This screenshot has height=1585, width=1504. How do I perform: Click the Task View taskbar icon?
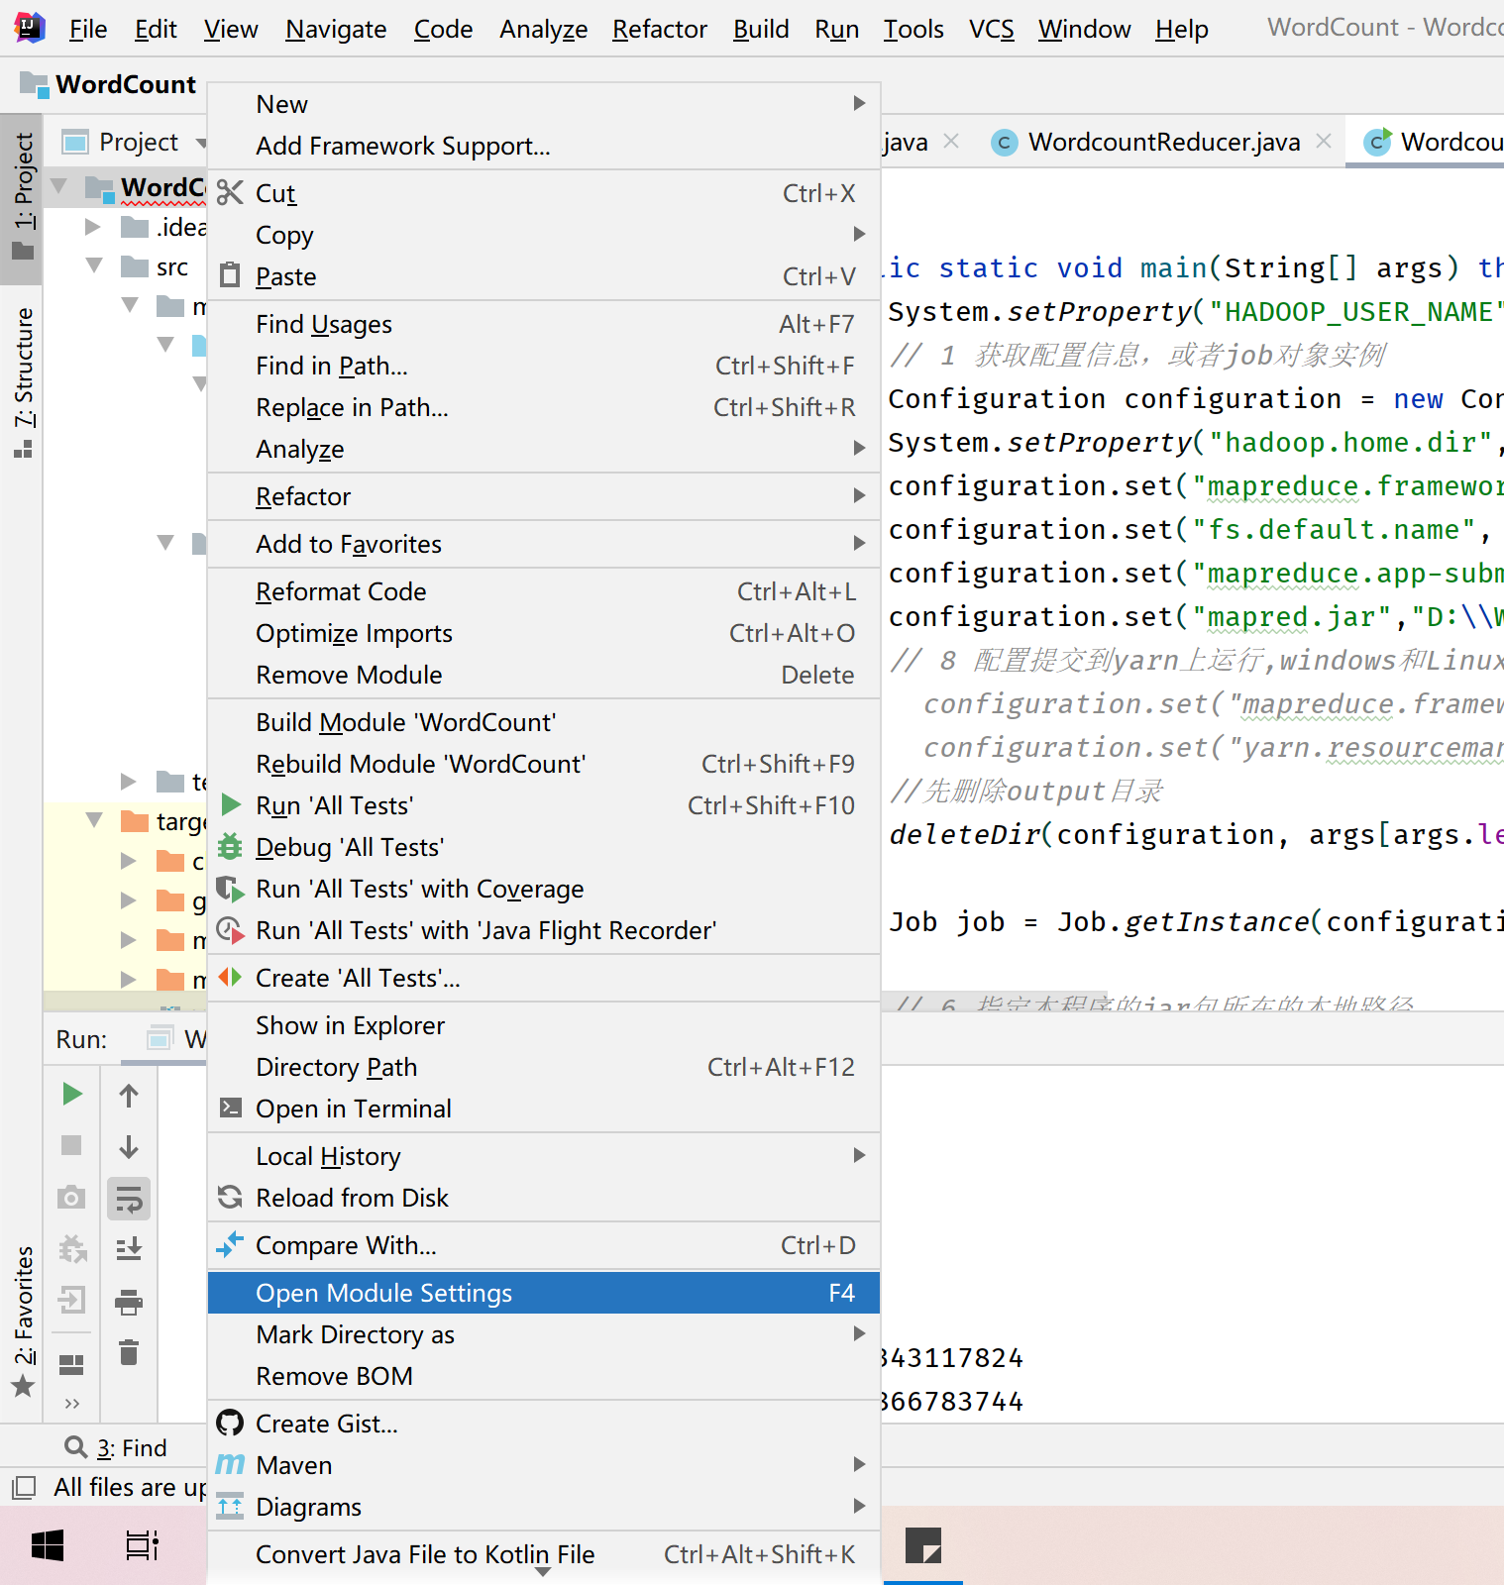(142, 1545)
